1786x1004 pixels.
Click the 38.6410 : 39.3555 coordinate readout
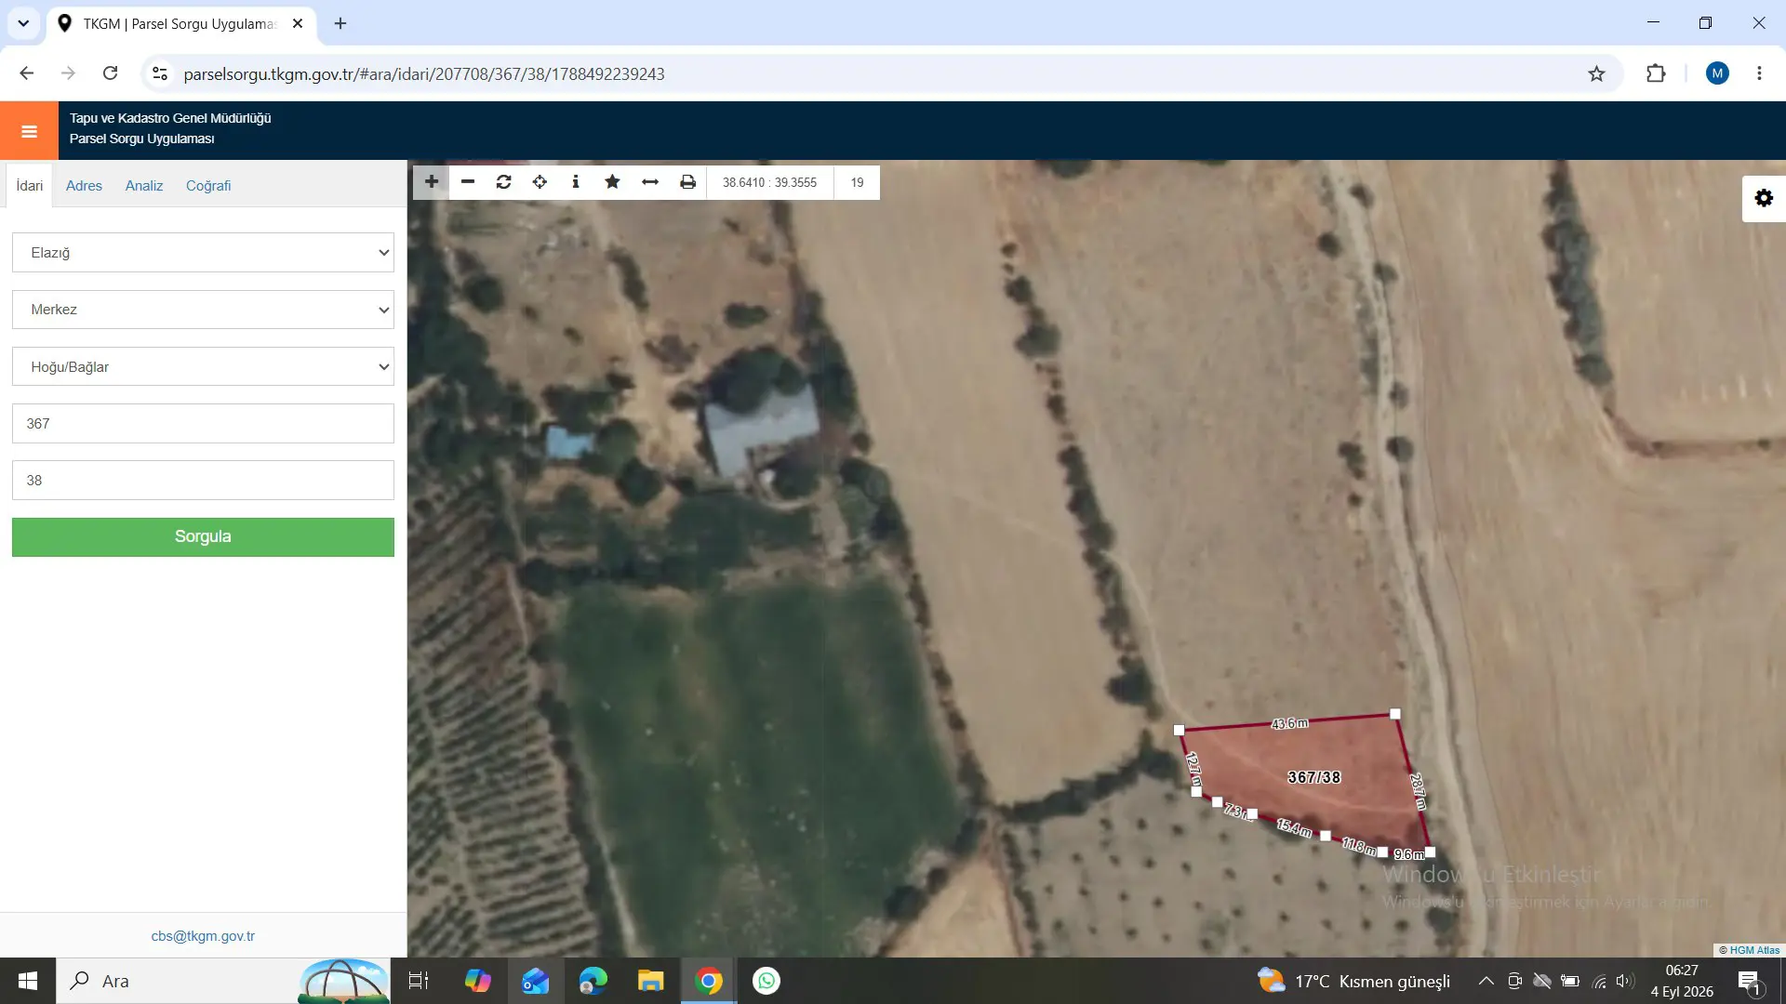point(769,182)
